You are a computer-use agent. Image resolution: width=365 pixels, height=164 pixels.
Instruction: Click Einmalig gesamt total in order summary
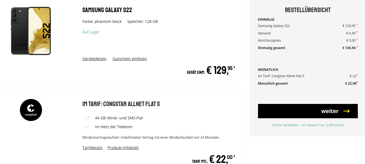coord(308,48)
